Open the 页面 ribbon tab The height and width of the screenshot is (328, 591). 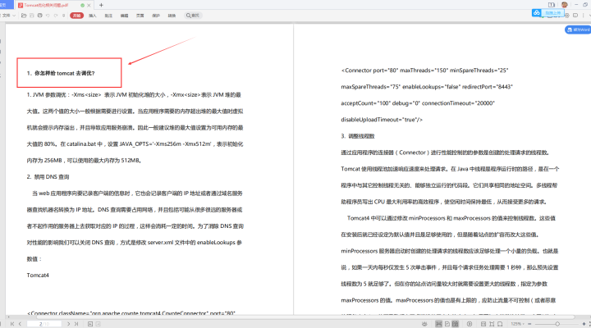[140, 16]
